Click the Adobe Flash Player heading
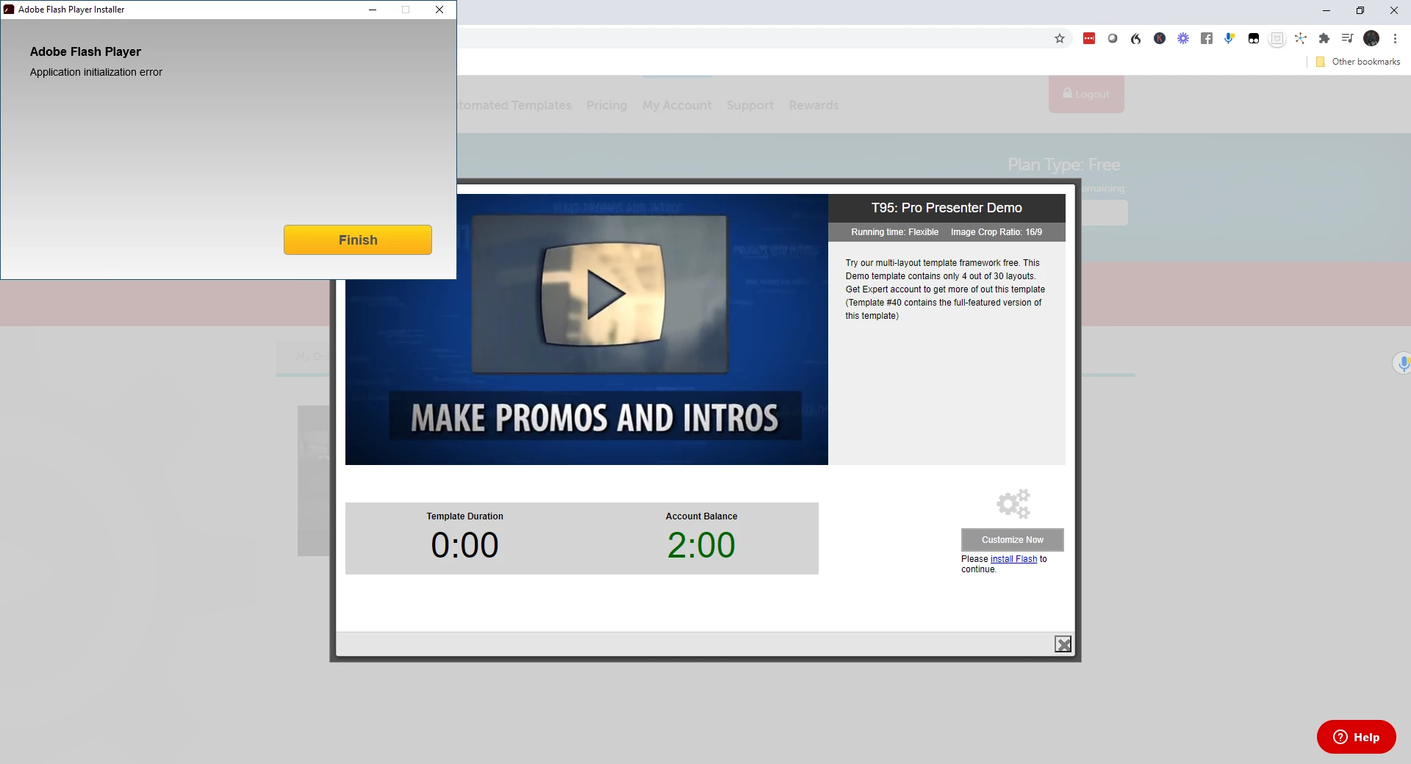Viewport: 1411px width, 764px height. [x=85, y=51]
